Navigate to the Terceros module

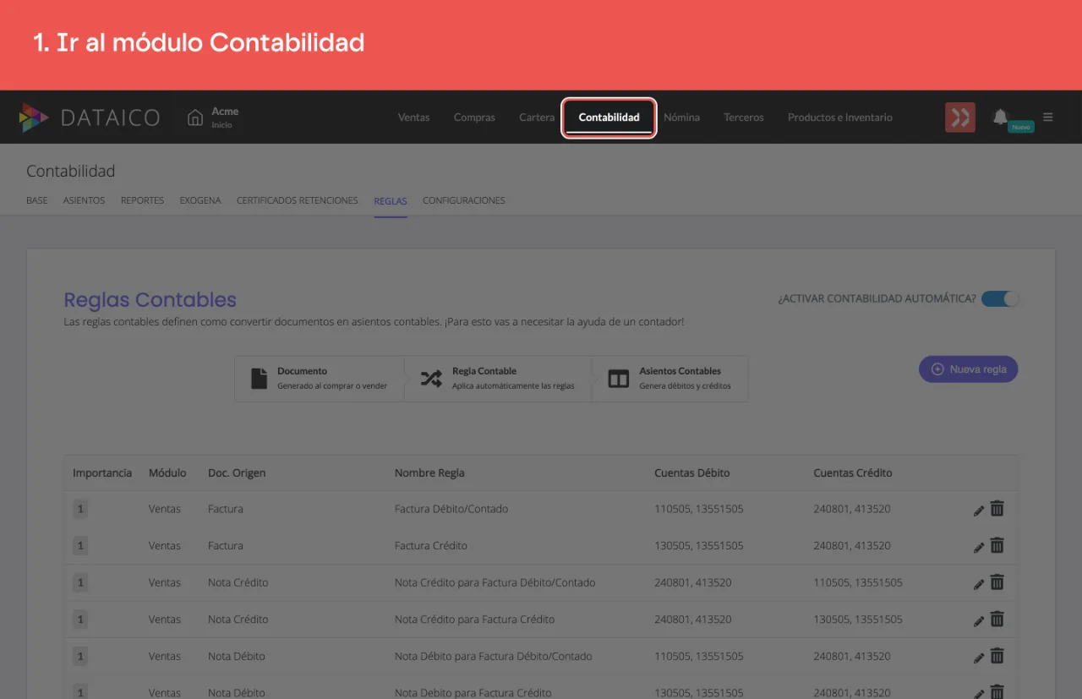pos(744,117)
